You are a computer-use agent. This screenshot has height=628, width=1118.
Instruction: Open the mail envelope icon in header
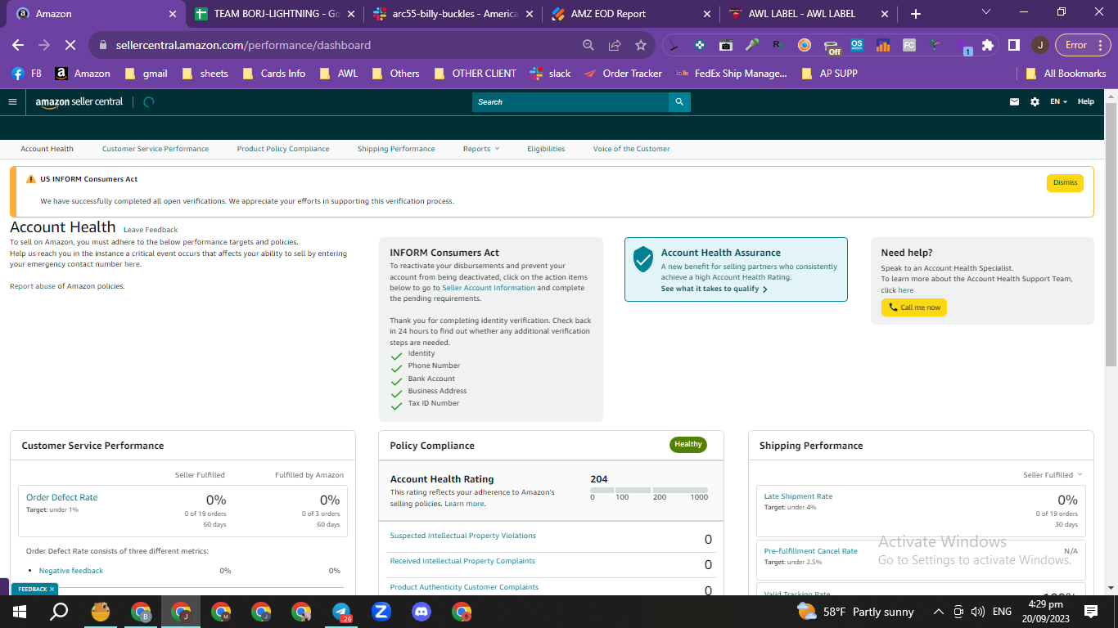[1015, 102]
